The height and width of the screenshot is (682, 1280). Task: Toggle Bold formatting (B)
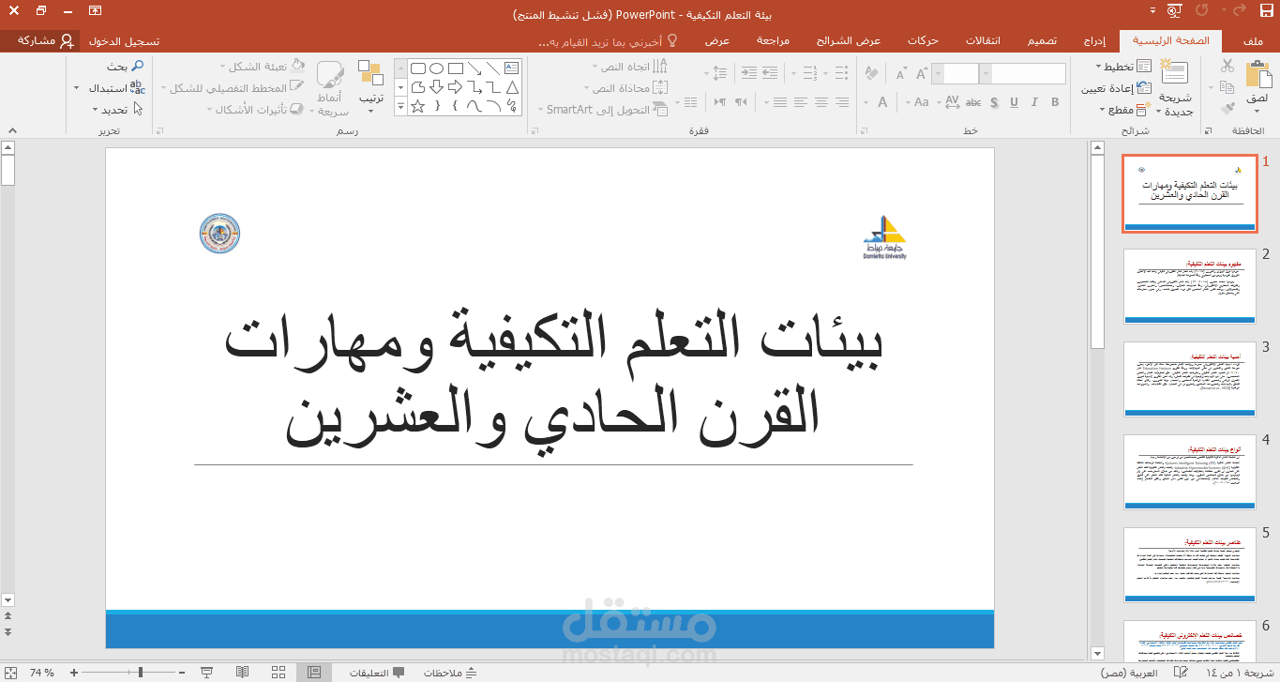point(1055,101)
